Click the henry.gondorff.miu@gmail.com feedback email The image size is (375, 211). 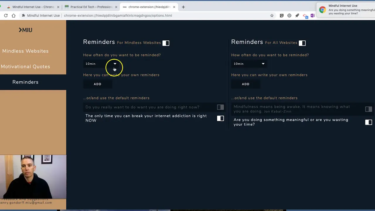(26, 203)
